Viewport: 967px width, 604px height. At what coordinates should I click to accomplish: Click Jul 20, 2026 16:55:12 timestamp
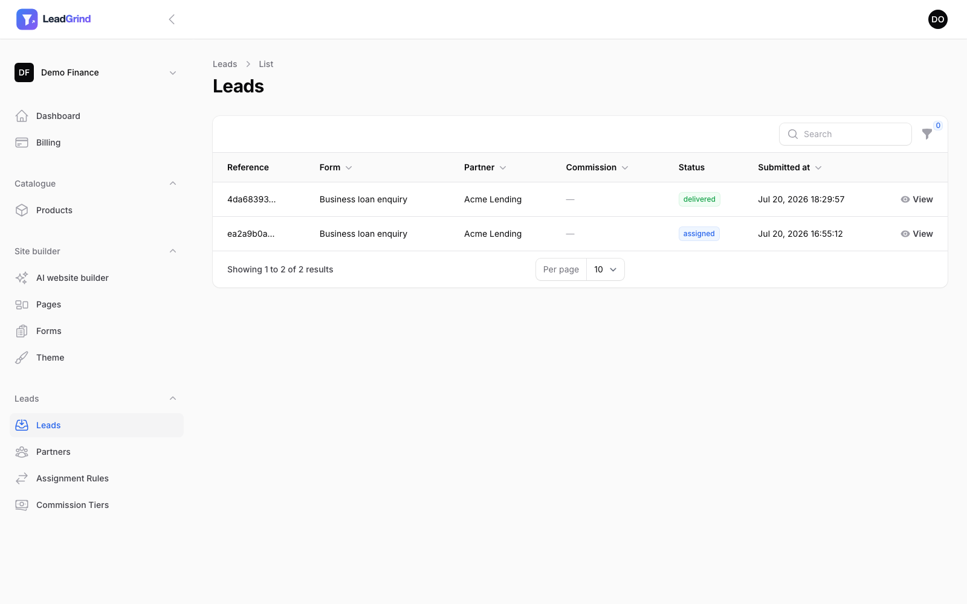pos(800,234)
